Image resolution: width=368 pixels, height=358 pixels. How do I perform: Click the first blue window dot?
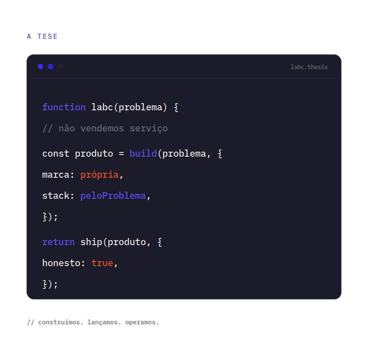click(40, 67)
